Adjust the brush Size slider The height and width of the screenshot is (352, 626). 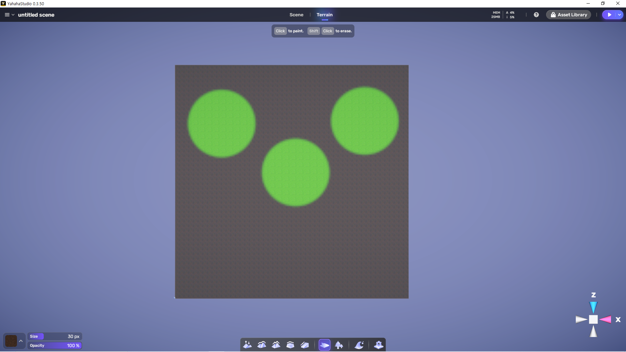(x=54, y=336)
